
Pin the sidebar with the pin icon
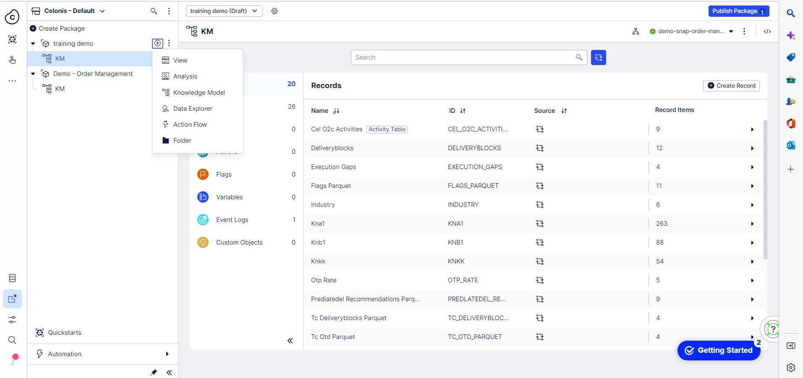coord(154,372)
